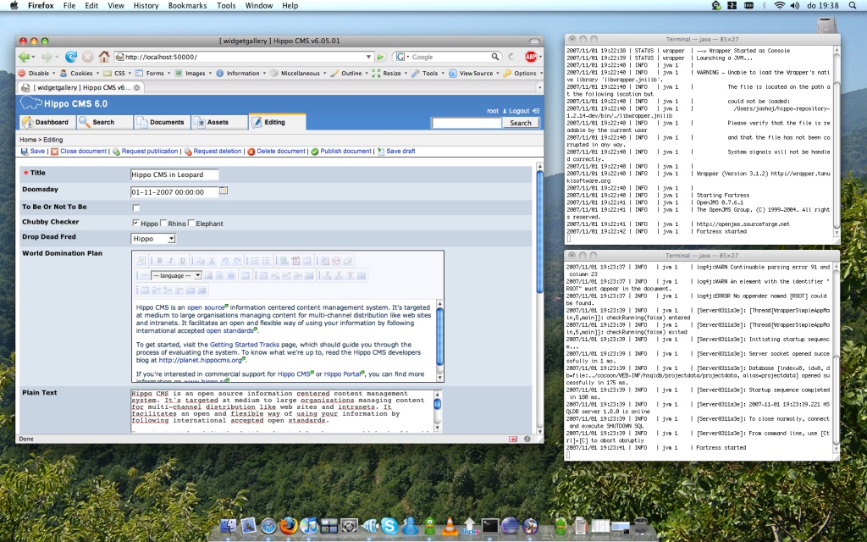Image resolution: width=867 pixels, height=542 pixels.
Task: Click the Firefox Home icon
Action: point(103,57)
